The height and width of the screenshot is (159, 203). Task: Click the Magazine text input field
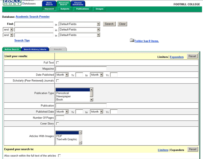tap(81, 69)
